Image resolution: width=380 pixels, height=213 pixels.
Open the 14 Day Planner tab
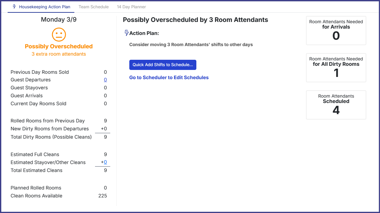point(131,7)
